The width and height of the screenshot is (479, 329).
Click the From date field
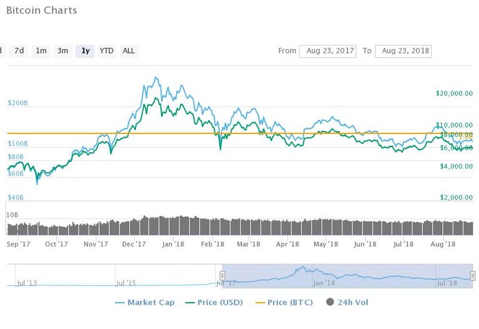[x=327, y=50]
